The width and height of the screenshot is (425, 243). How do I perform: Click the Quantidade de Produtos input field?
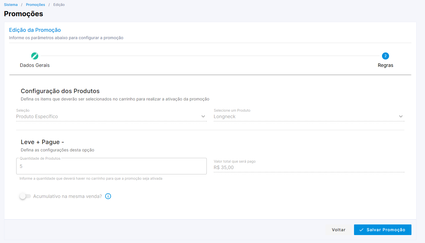tap(111, 166)
